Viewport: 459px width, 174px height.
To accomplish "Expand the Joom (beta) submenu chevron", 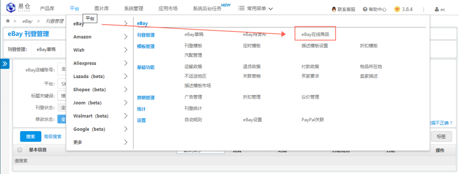I will 125,103.
